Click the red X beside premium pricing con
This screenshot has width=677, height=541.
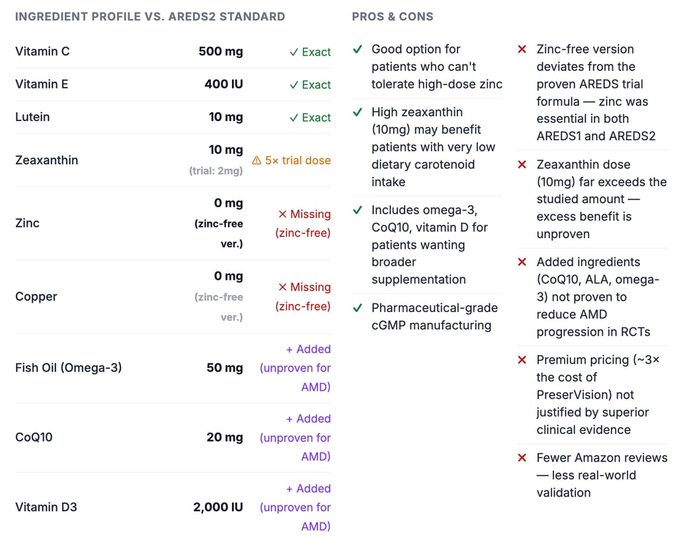pos(522,360)
